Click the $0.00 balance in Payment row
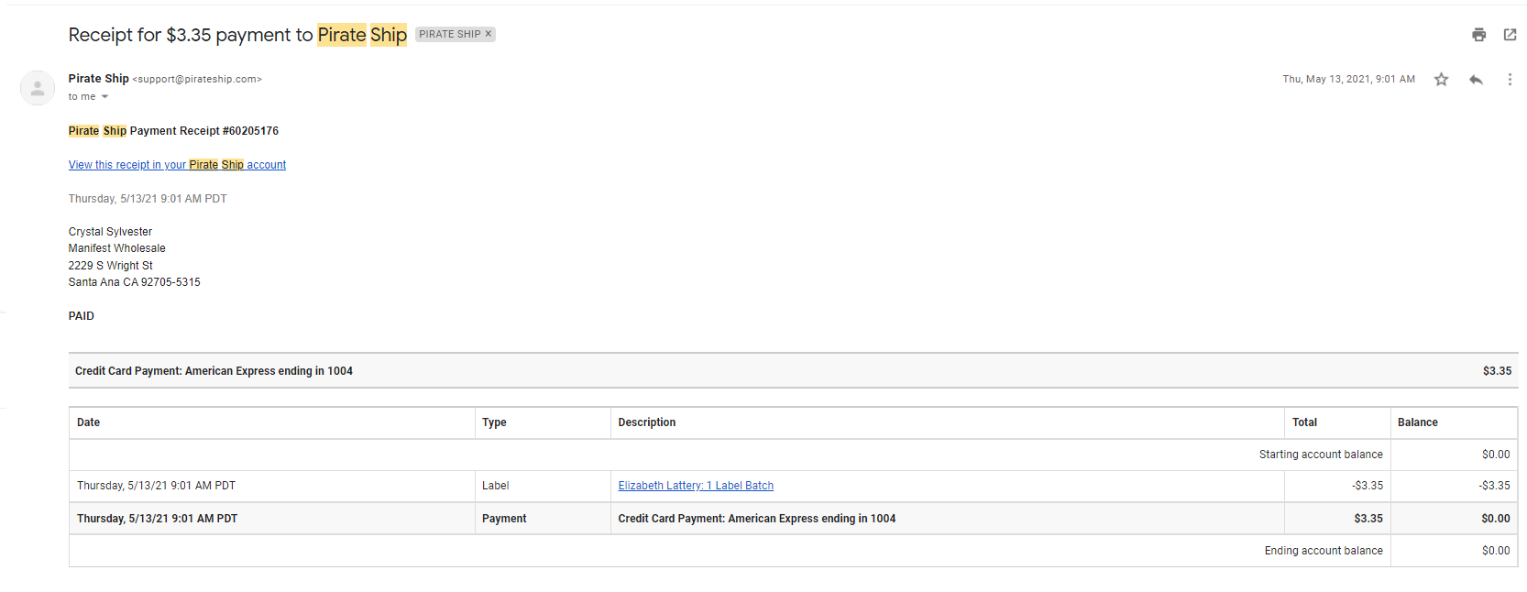The height and width of the screenshot is (592, 1527). pos(1496,519)
